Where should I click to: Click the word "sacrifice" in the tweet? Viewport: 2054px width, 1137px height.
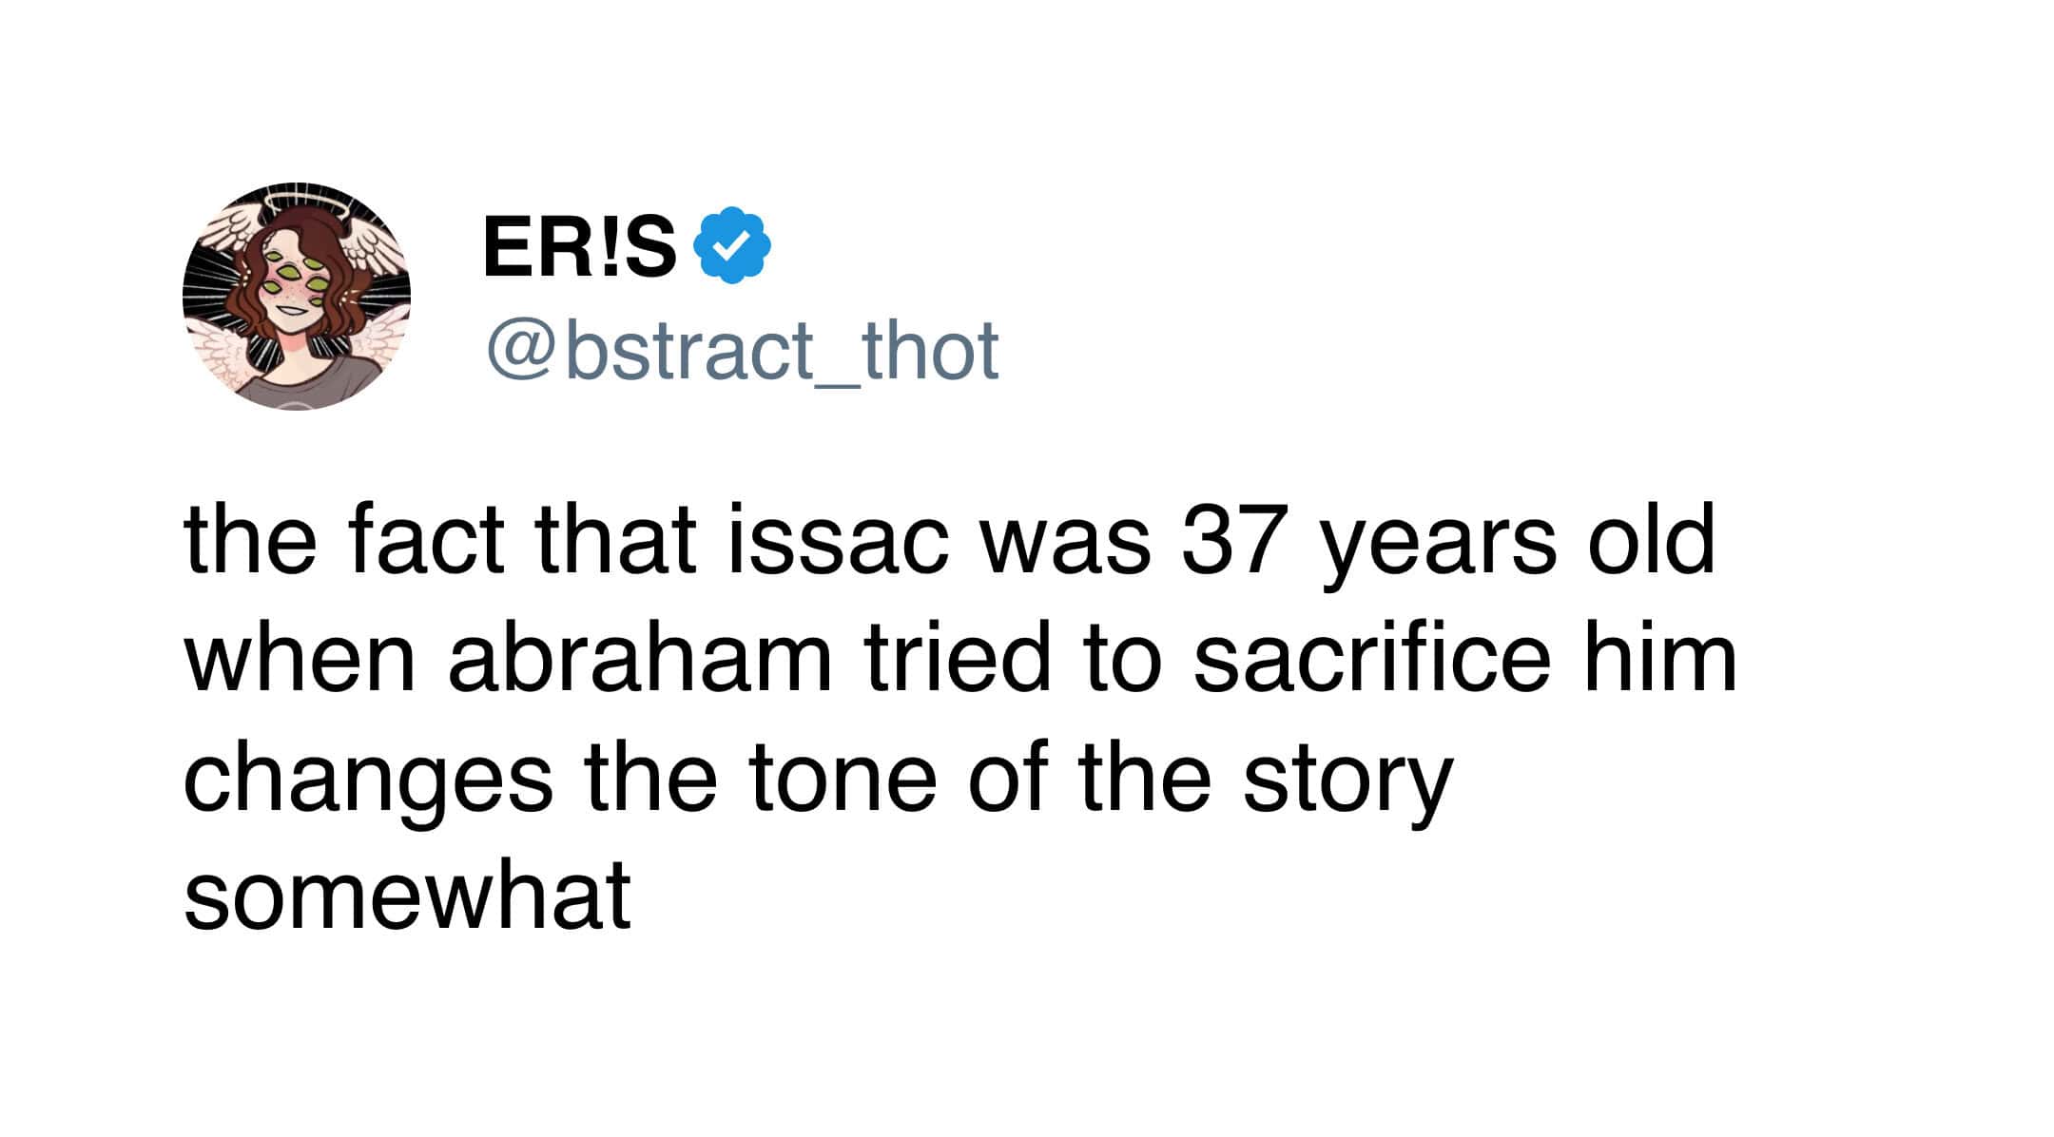pyautogui.click(x=1370, y=660)
